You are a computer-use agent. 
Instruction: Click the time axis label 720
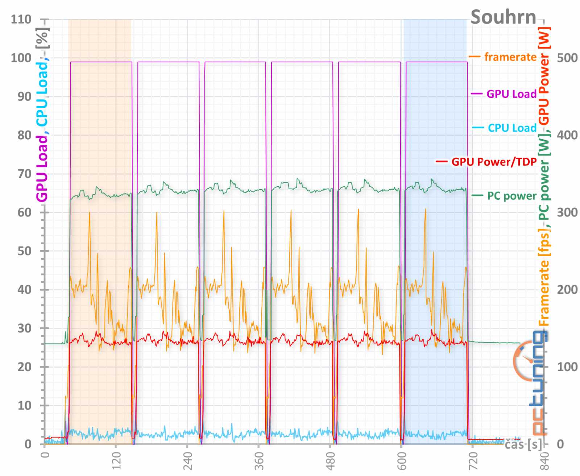tap(473, 461)
